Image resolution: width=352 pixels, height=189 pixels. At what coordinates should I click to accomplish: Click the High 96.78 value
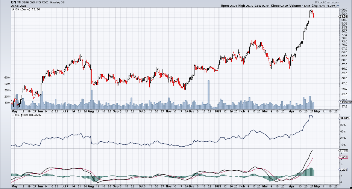coord(246,6)
